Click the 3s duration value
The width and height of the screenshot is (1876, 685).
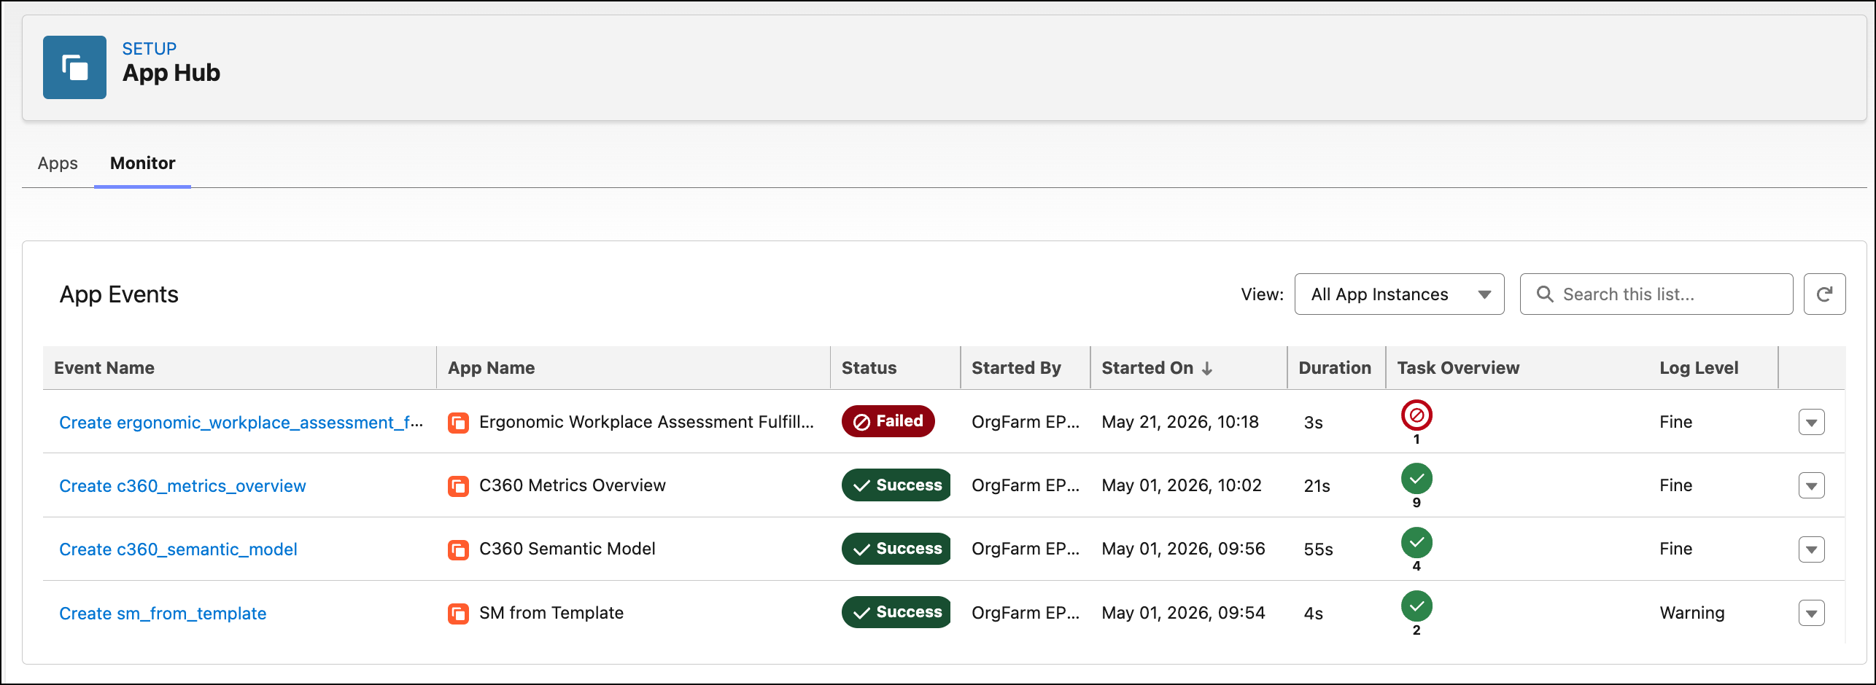tap(1313, 423)
